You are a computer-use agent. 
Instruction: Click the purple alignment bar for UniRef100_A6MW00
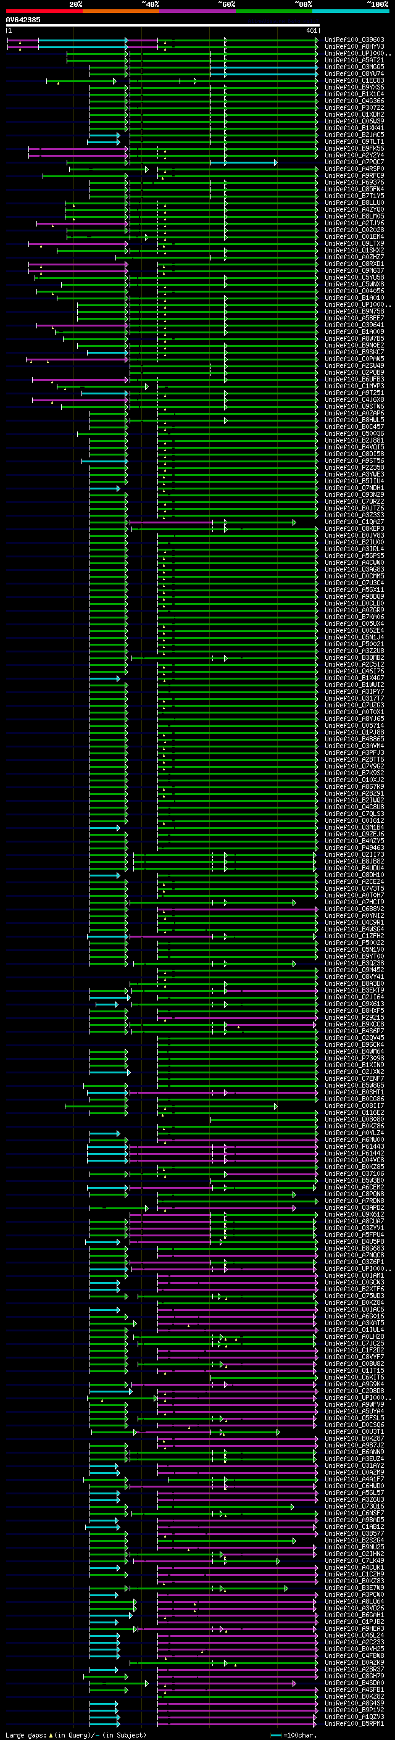pyautogui.click(x=237, y=1140)
